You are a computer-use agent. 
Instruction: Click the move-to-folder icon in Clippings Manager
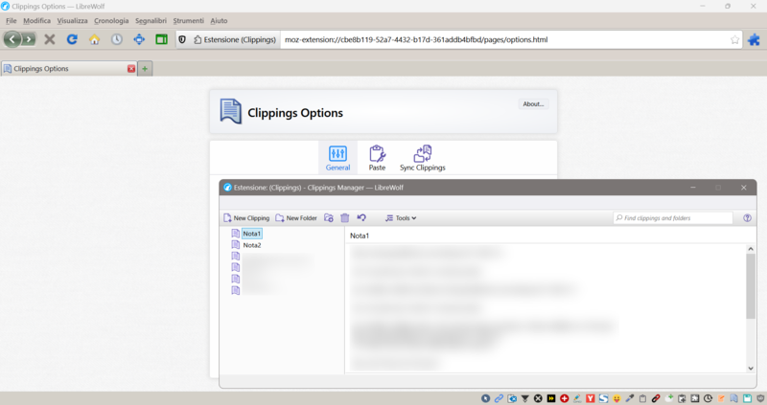329,218
